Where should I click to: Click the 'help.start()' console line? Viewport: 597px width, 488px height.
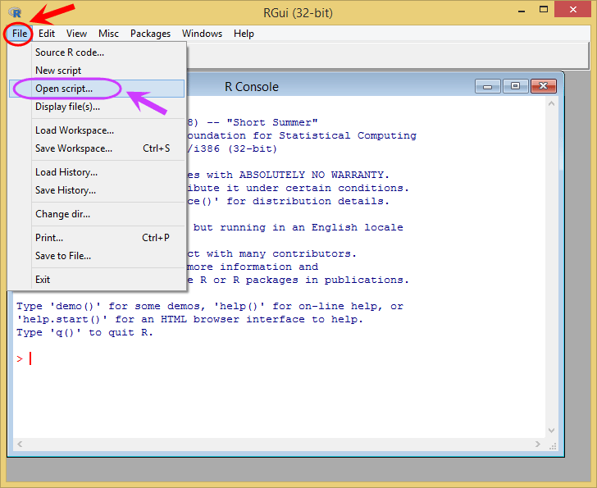pos(189,319)
